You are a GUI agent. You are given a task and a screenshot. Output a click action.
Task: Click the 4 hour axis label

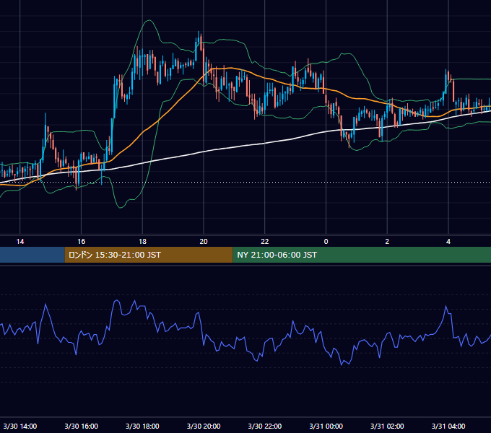pyautogui.click(x=448, y=242)
